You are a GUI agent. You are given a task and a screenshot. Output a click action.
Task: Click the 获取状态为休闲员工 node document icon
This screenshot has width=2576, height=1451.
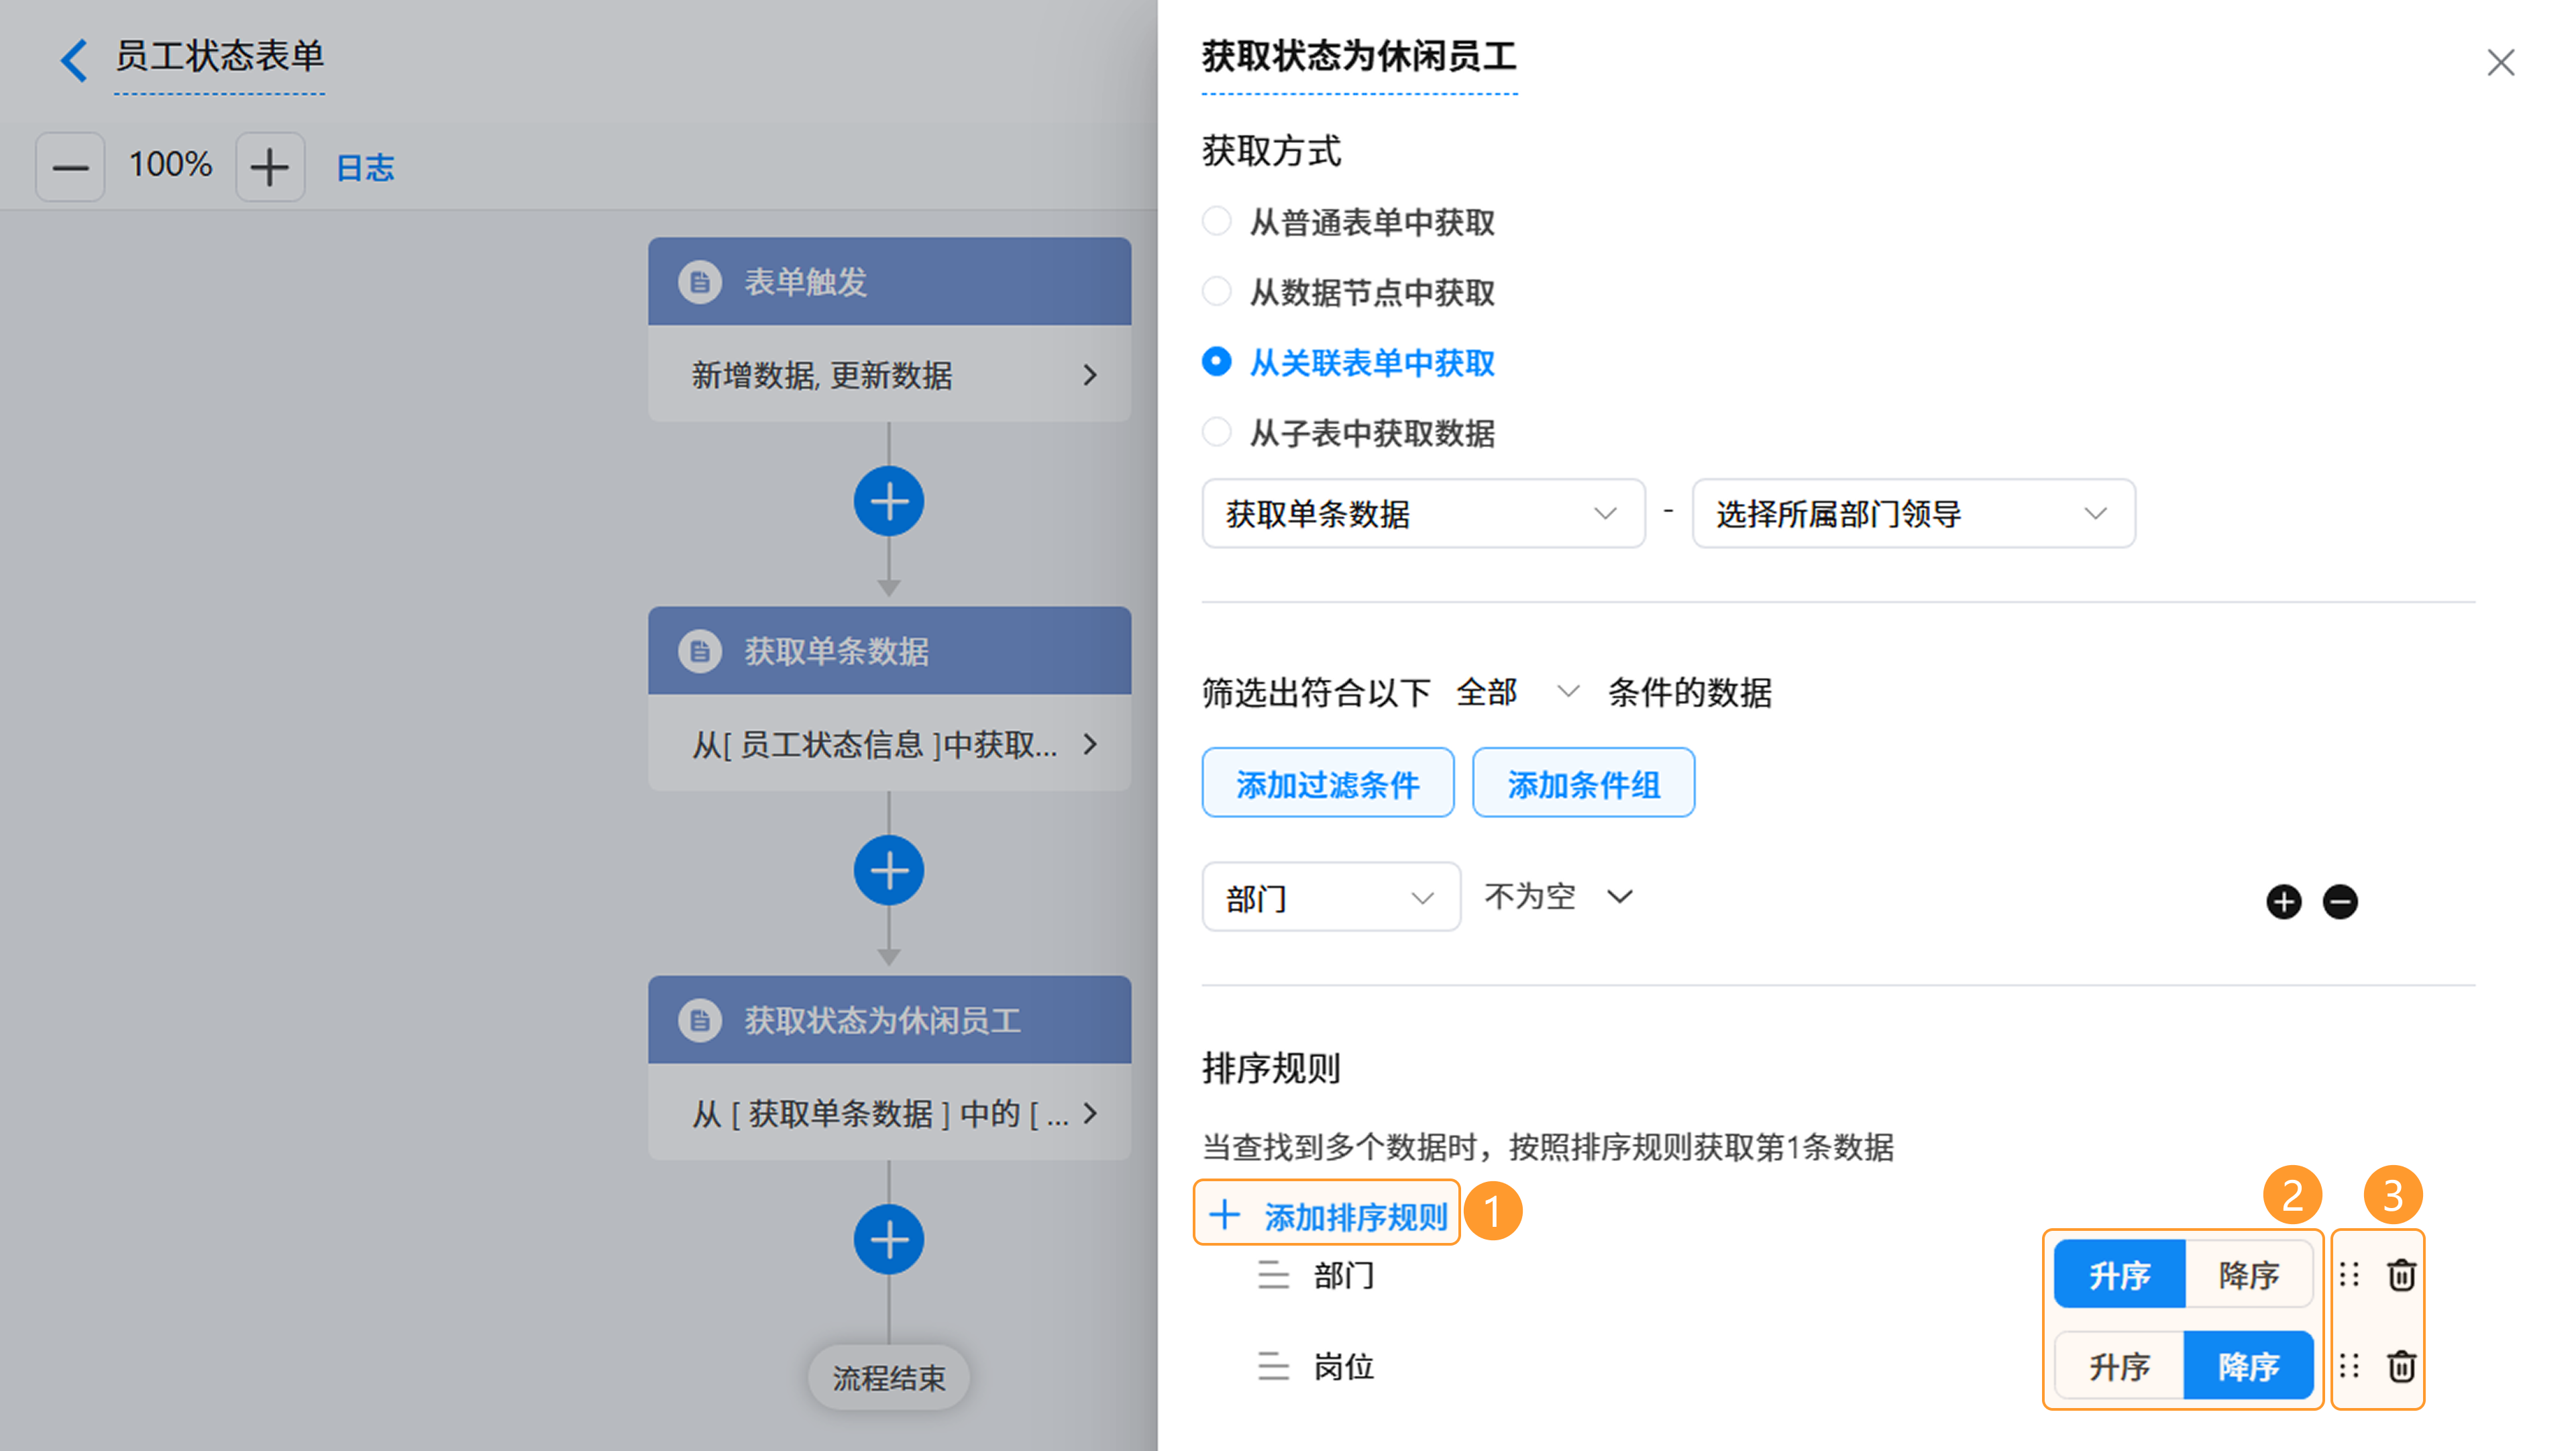700,1021
